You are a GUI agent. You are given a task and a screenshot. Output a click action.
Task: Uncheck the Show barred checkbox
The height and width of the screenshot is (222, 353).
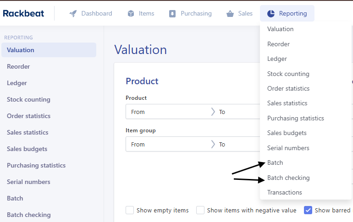pos(309,210)
